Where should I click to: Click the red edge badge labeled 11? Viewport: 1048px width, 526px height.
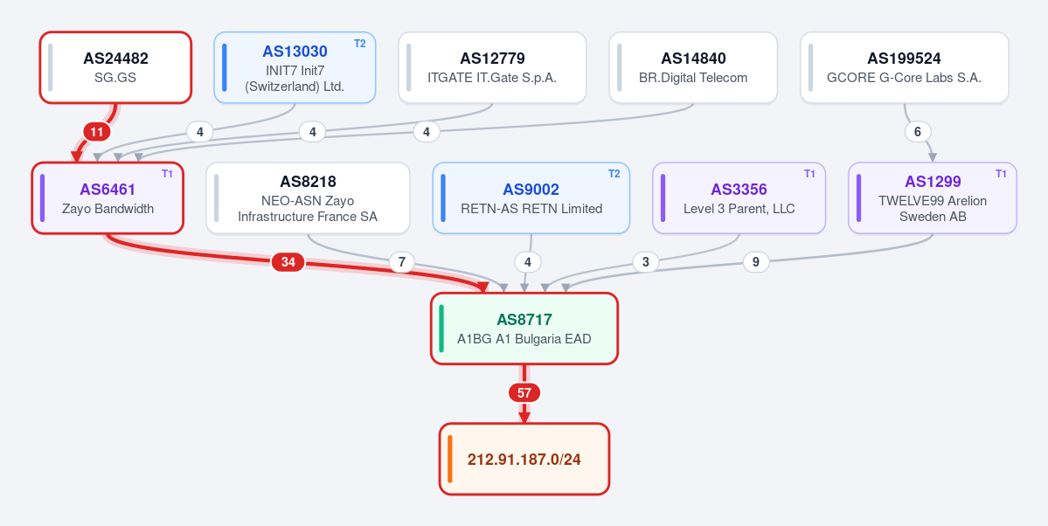pyautogui.click(x=97, y=132)
